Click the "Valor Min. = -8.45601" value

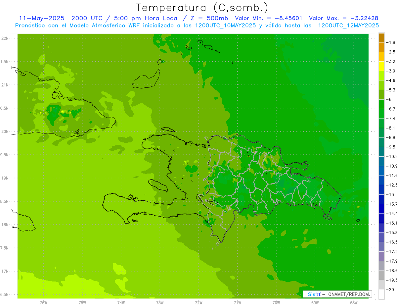pyautogui.click(x=269, y=18)
